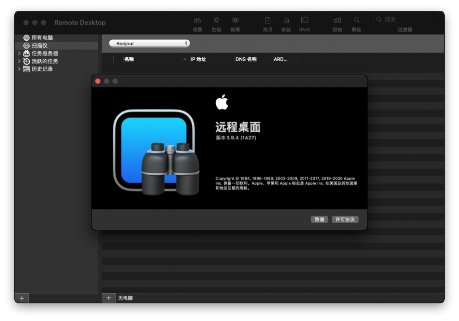Expand the 活跃的任务 disclosure arrow
The height and width of the screenshot is (321, 459).
tap(19, 61)
